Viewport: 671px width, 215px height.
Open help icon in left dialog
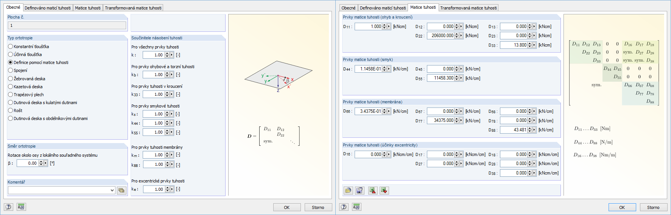pos(8,207)
